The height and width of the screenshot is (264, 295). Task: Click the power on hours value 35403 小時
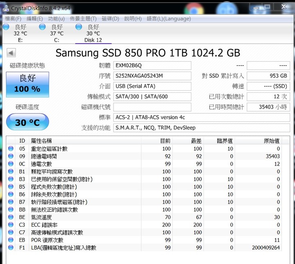[268, 107]
